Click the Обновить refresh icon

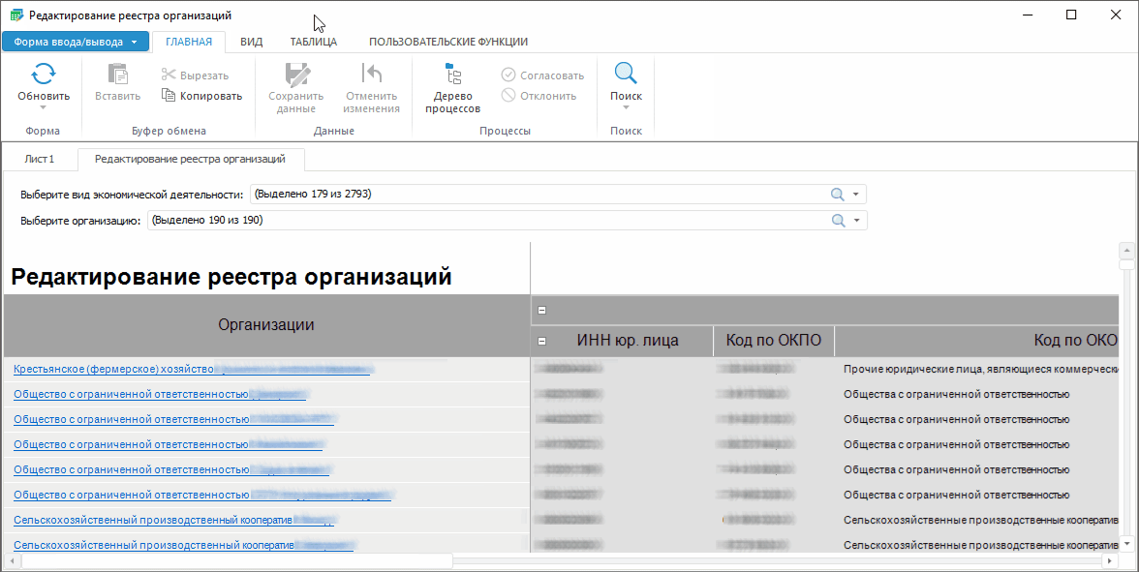coord(44,75)
